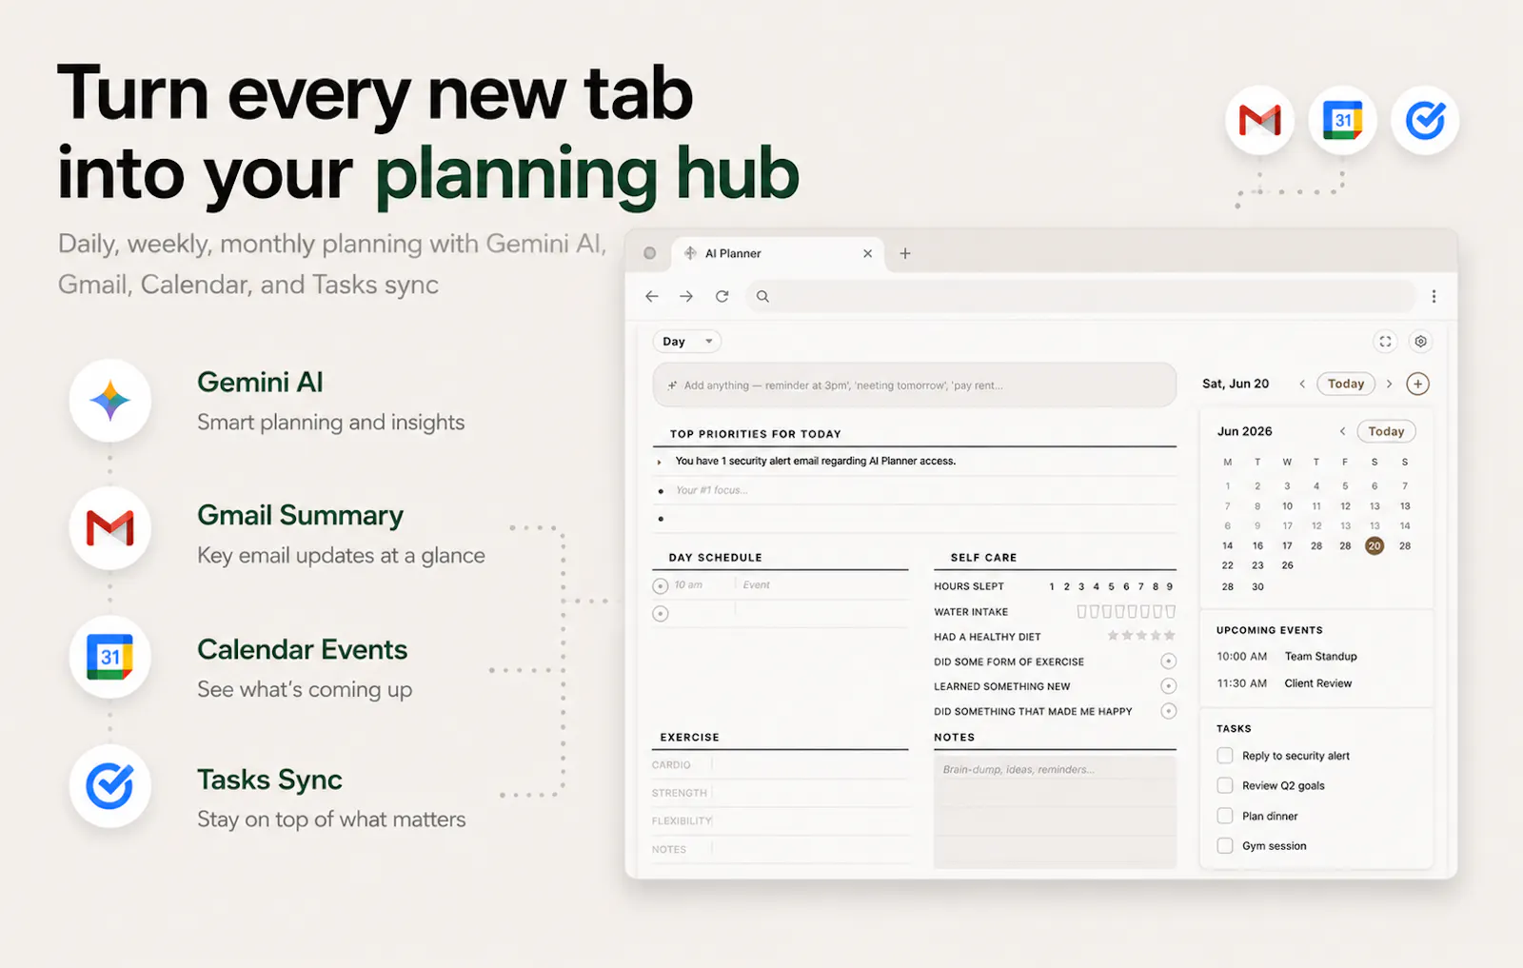Close the AI Planner tab
Screen dimensions: 1523x968
867,253
